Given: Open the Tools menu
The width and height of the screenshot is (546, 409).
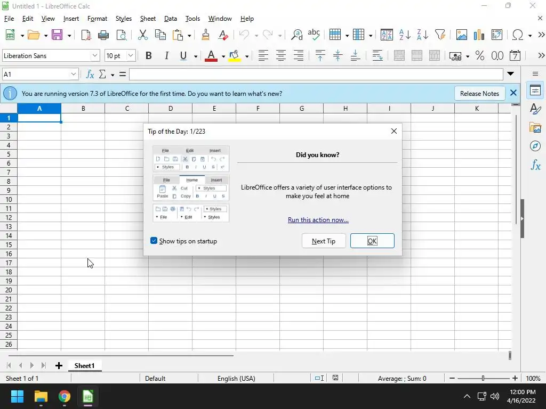Looking at the screenshot, I should [192, 19].
